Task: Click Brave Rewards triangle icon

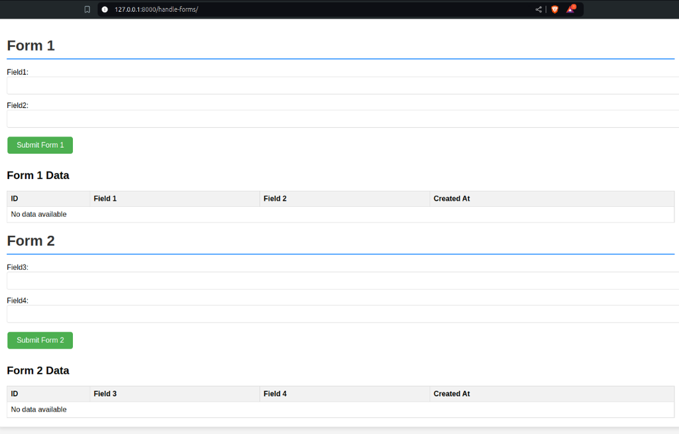Action: tap(571, 9)
